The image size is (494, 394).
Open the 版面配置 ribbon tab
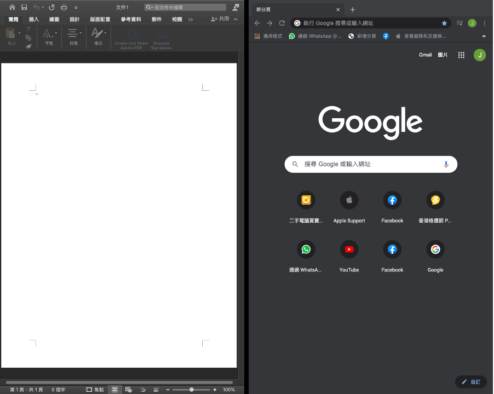coord(100,20)
